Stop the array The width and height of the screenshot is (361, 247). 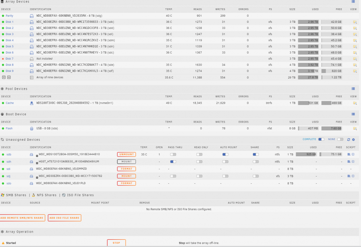116,243
